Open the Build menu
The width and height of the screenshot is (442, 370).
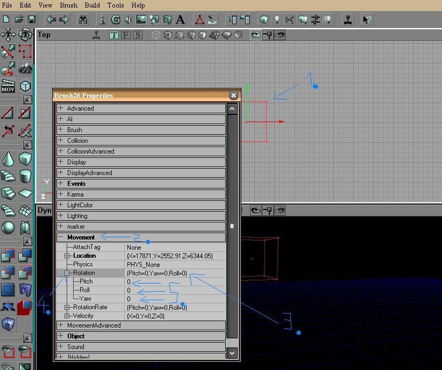[92, 5]
